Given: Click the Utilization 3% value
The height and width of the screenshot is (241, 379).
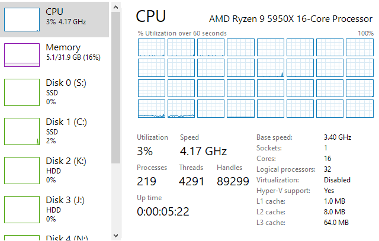Looking at the screenshot, I should (145, 150).
